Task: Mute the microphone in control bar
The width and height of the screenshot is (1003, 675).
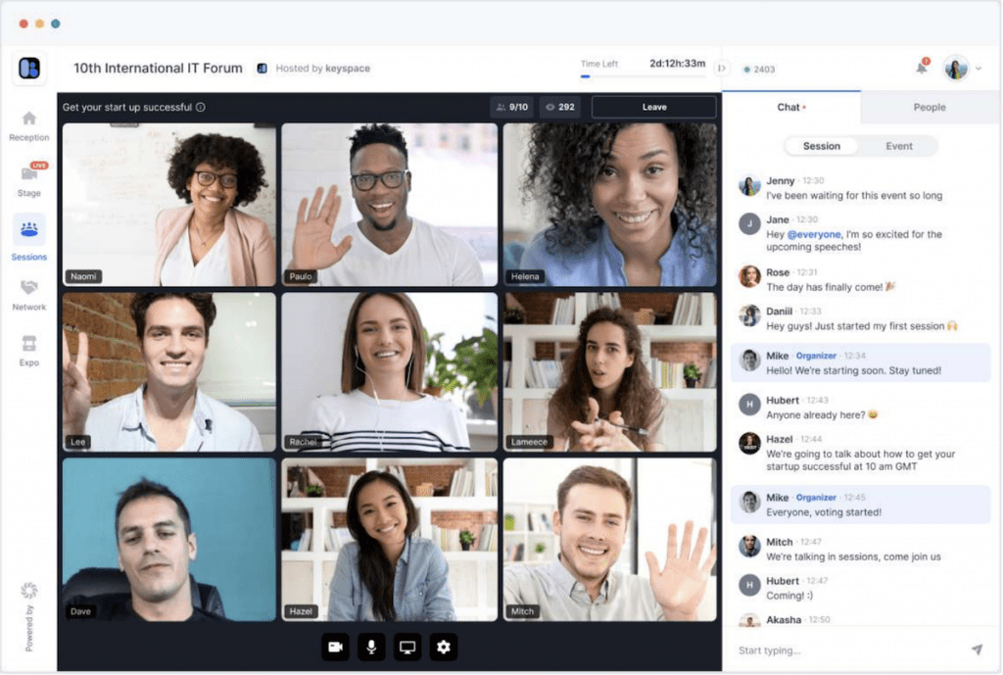Action: 371,647
